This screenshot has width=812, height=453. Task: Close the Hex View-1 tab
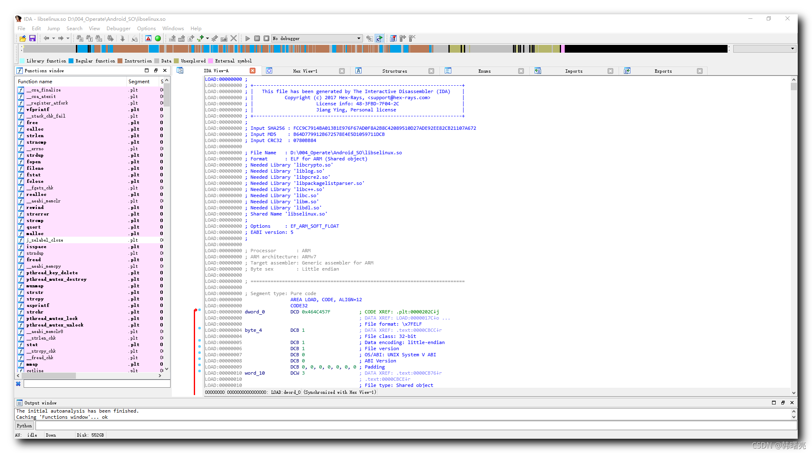(x=342, y=71)
